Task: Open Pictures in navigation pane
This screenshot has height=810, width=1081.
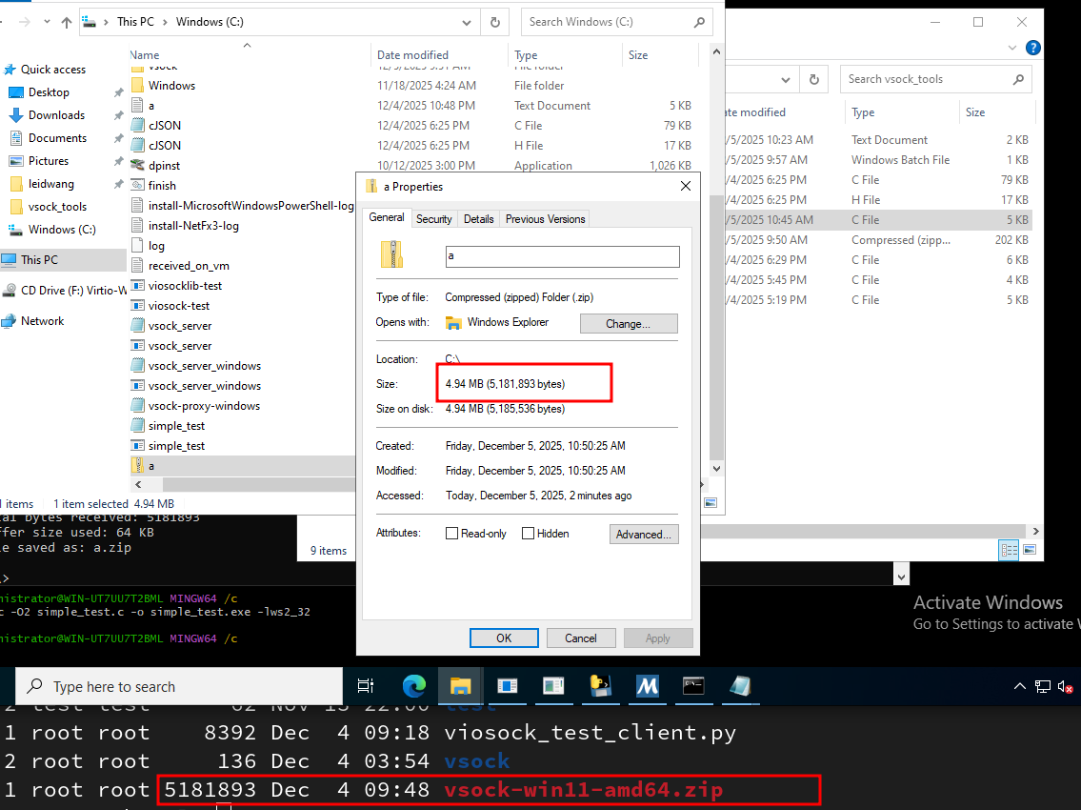Action: pyautogui.click(x=49, y=161)
